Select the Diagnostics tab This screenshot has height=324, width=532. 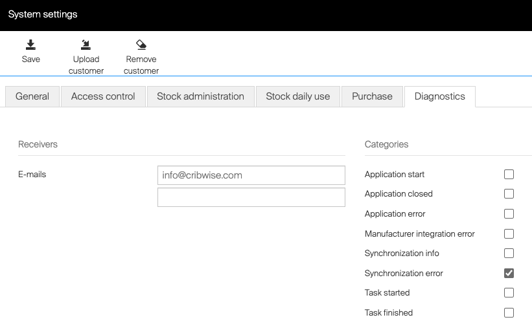tap(439, 96)
